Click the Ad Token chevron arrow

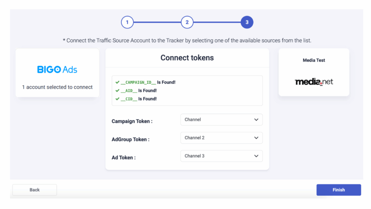(x=256, y=156)
